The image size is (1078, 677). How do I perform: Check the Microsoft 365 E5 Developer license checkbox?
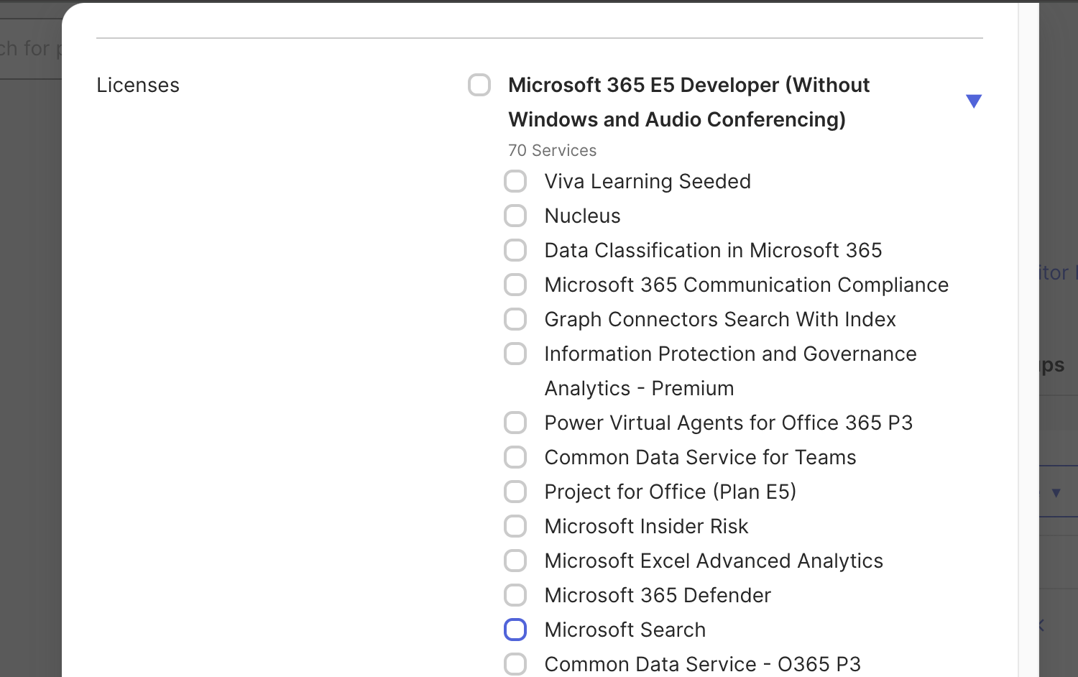point(479,85)
